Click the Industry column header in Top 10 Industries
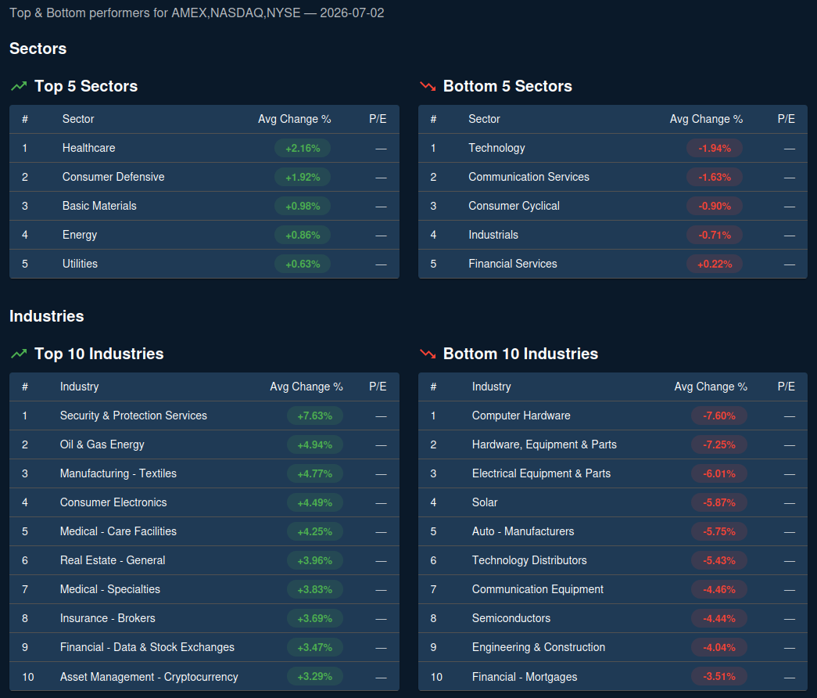The image size is (817, 698). coord(79,387)
